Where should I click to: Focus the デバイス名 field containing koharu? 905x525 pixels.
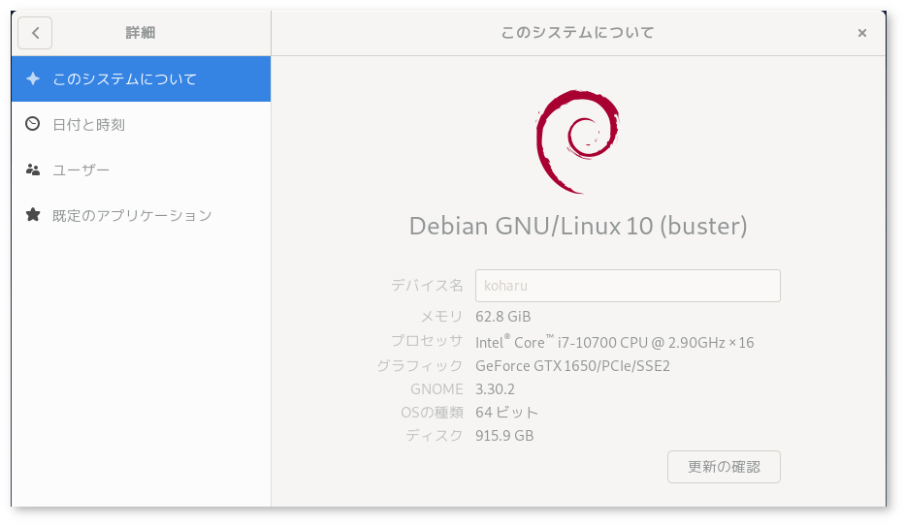[x=627, y=286]
